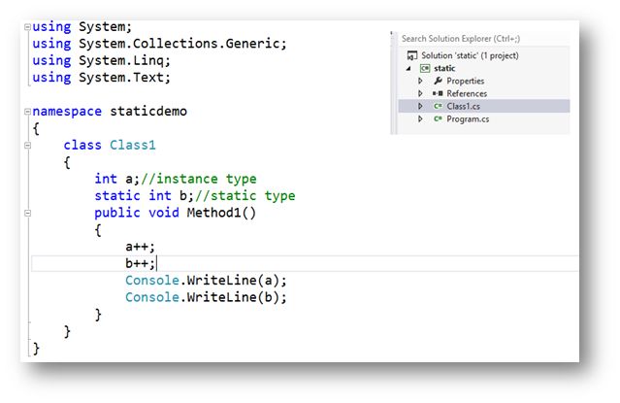Collapse the using directives block
This screenshot has width=620, height=403.
[x=27, y=27]
